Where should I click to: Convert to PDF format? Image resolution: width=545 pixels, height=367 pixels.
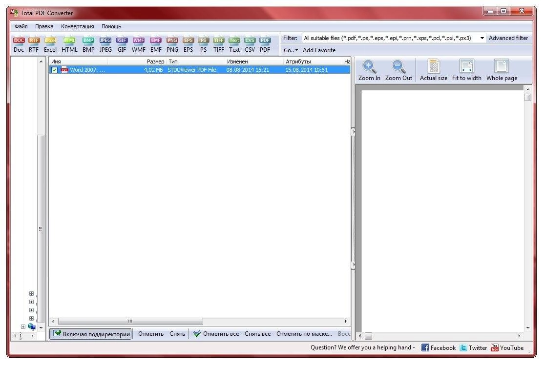[265, 44]
